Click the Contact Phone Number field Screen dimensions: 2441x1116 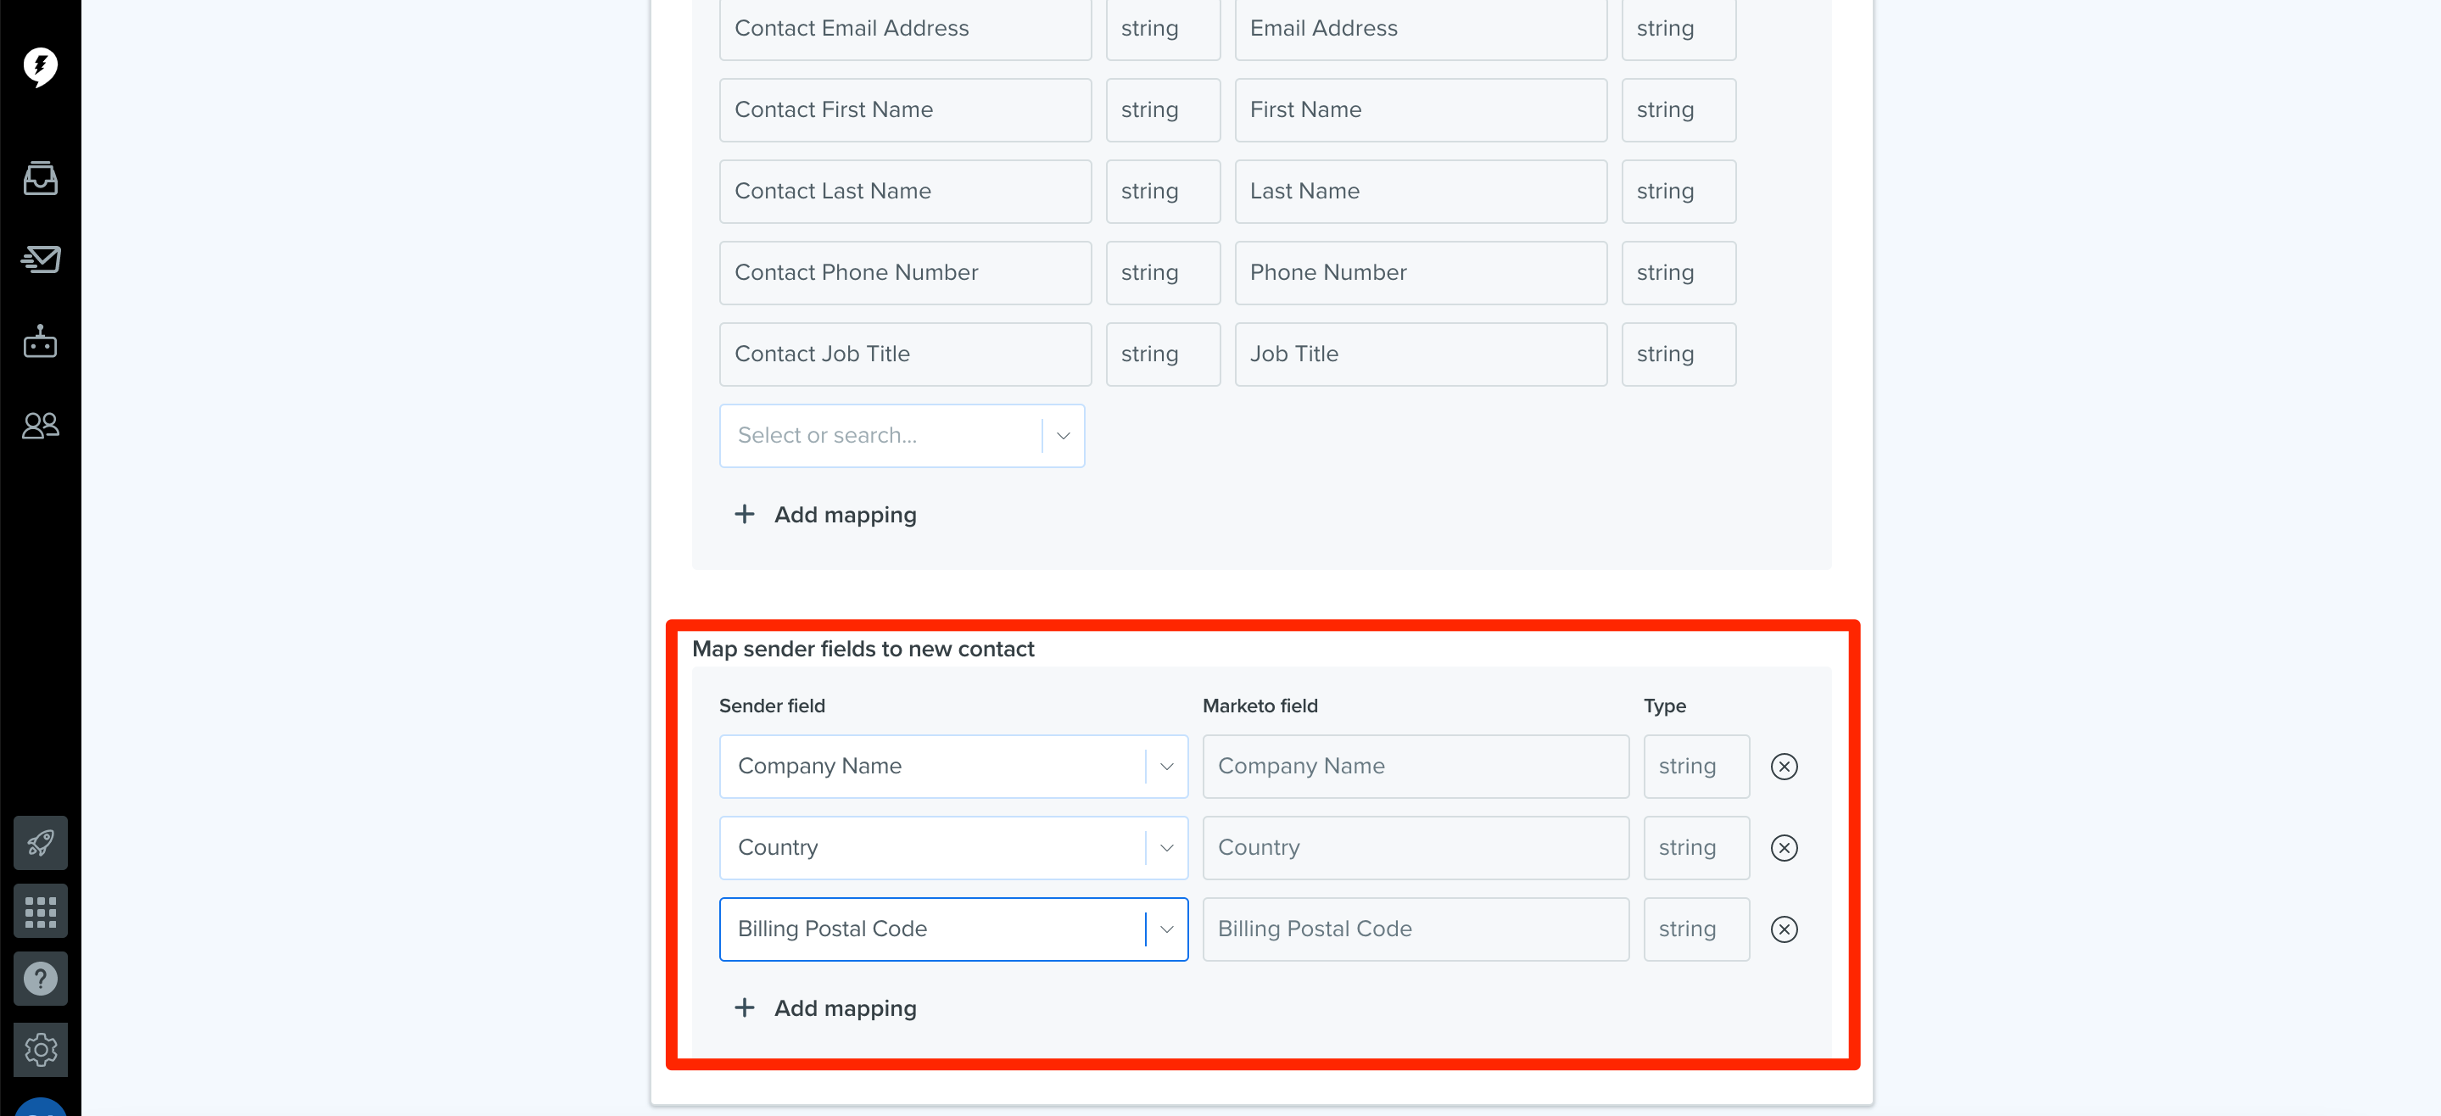tap(905, 273)
